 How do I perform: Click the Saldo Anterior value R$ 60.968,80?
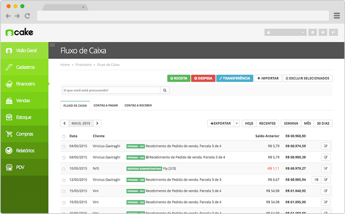296,136
